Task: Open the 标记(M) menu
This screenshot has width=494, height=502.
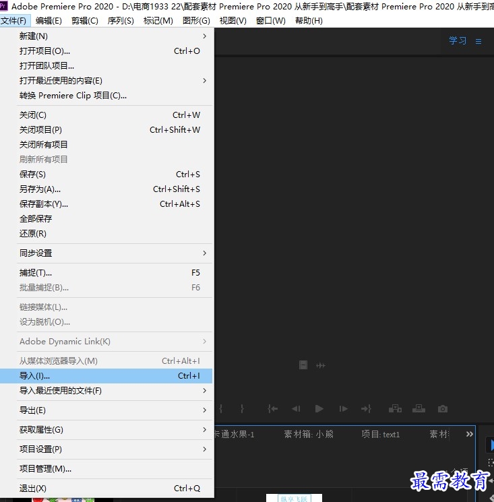Action: (x=158, y=21)
